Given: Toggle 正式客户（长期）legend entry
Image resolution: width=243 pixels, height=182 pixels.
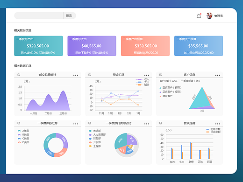Looking at the screenshot, I should (x=171, y=88).
